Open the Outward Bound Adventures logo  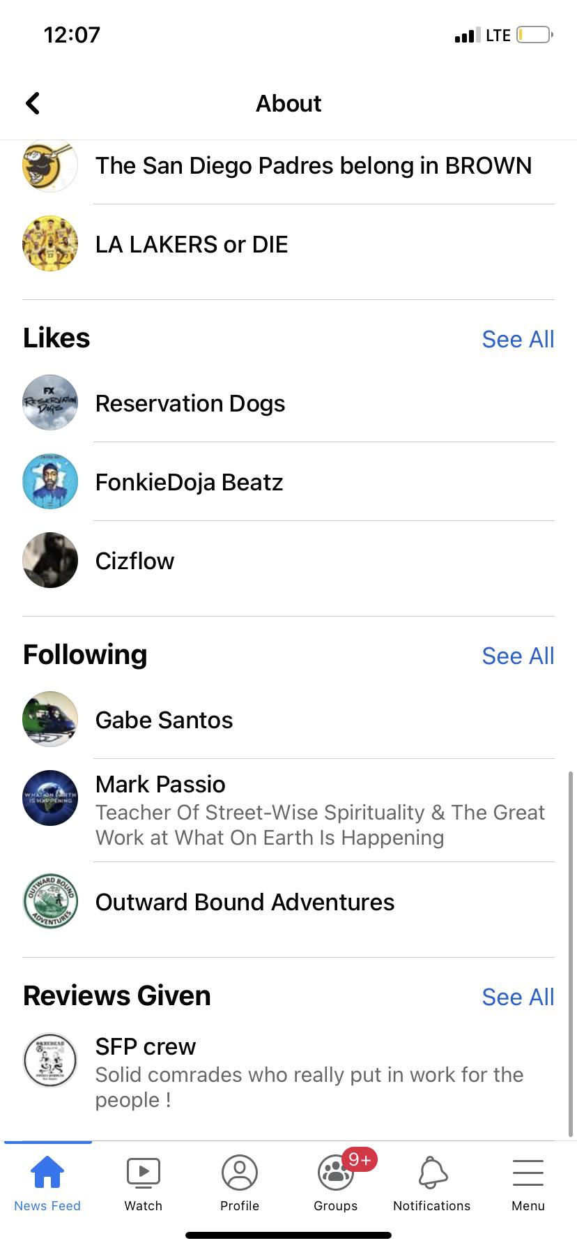(x=50, y=901)
